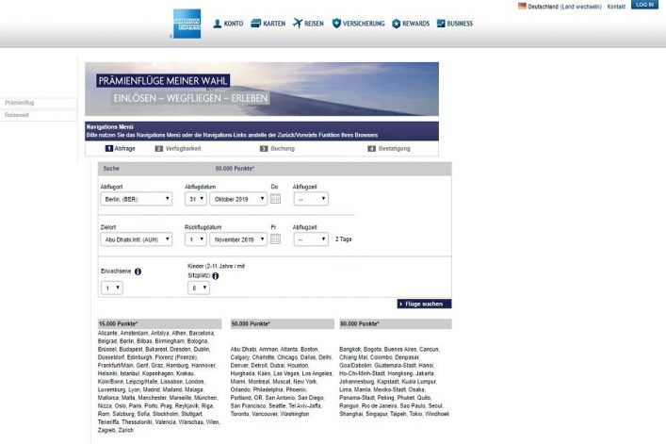Open the Kontakt link
The height and width of the screenshot is (444, 666).
click(x=616, y=7)
